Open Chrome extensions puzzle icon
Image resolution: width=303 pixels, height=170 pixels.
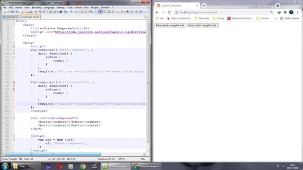click(x=285, y=12)
